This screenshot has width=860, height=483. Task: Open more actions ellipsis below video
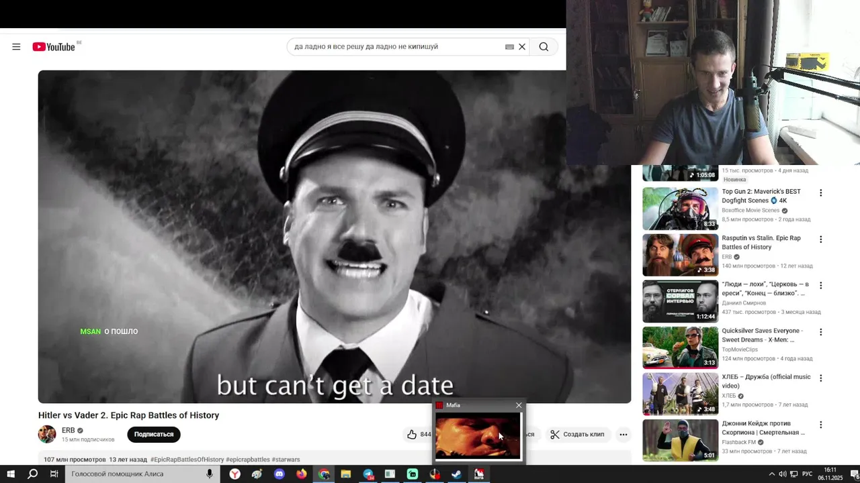tap(623, 434)
